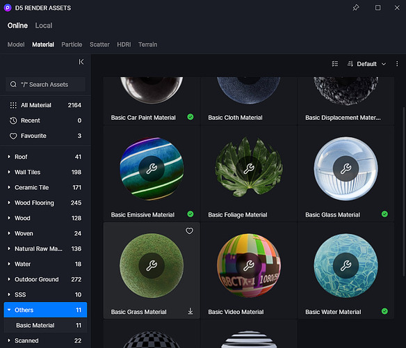Click green checkmark on Basic Car Paint Material
This screenshot has width=406, height=348.
[x=190, y=117]
